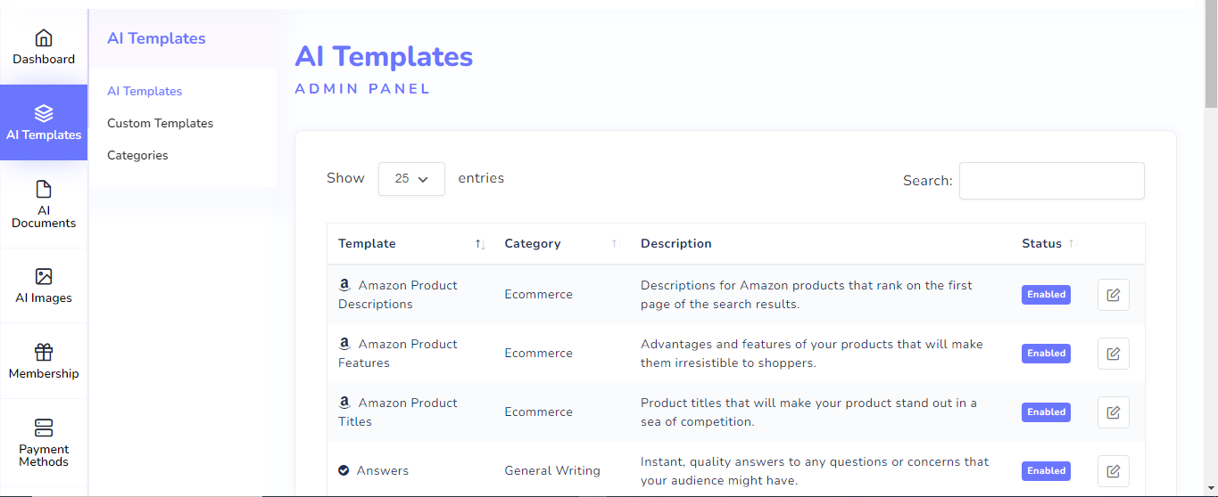
Task: Sort the table by Template column
Action: pyautogui.click(x=479, y=244)
